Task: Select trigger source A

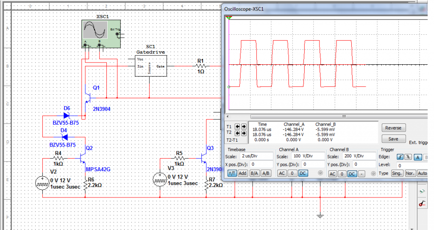Action: click(417, 157)
